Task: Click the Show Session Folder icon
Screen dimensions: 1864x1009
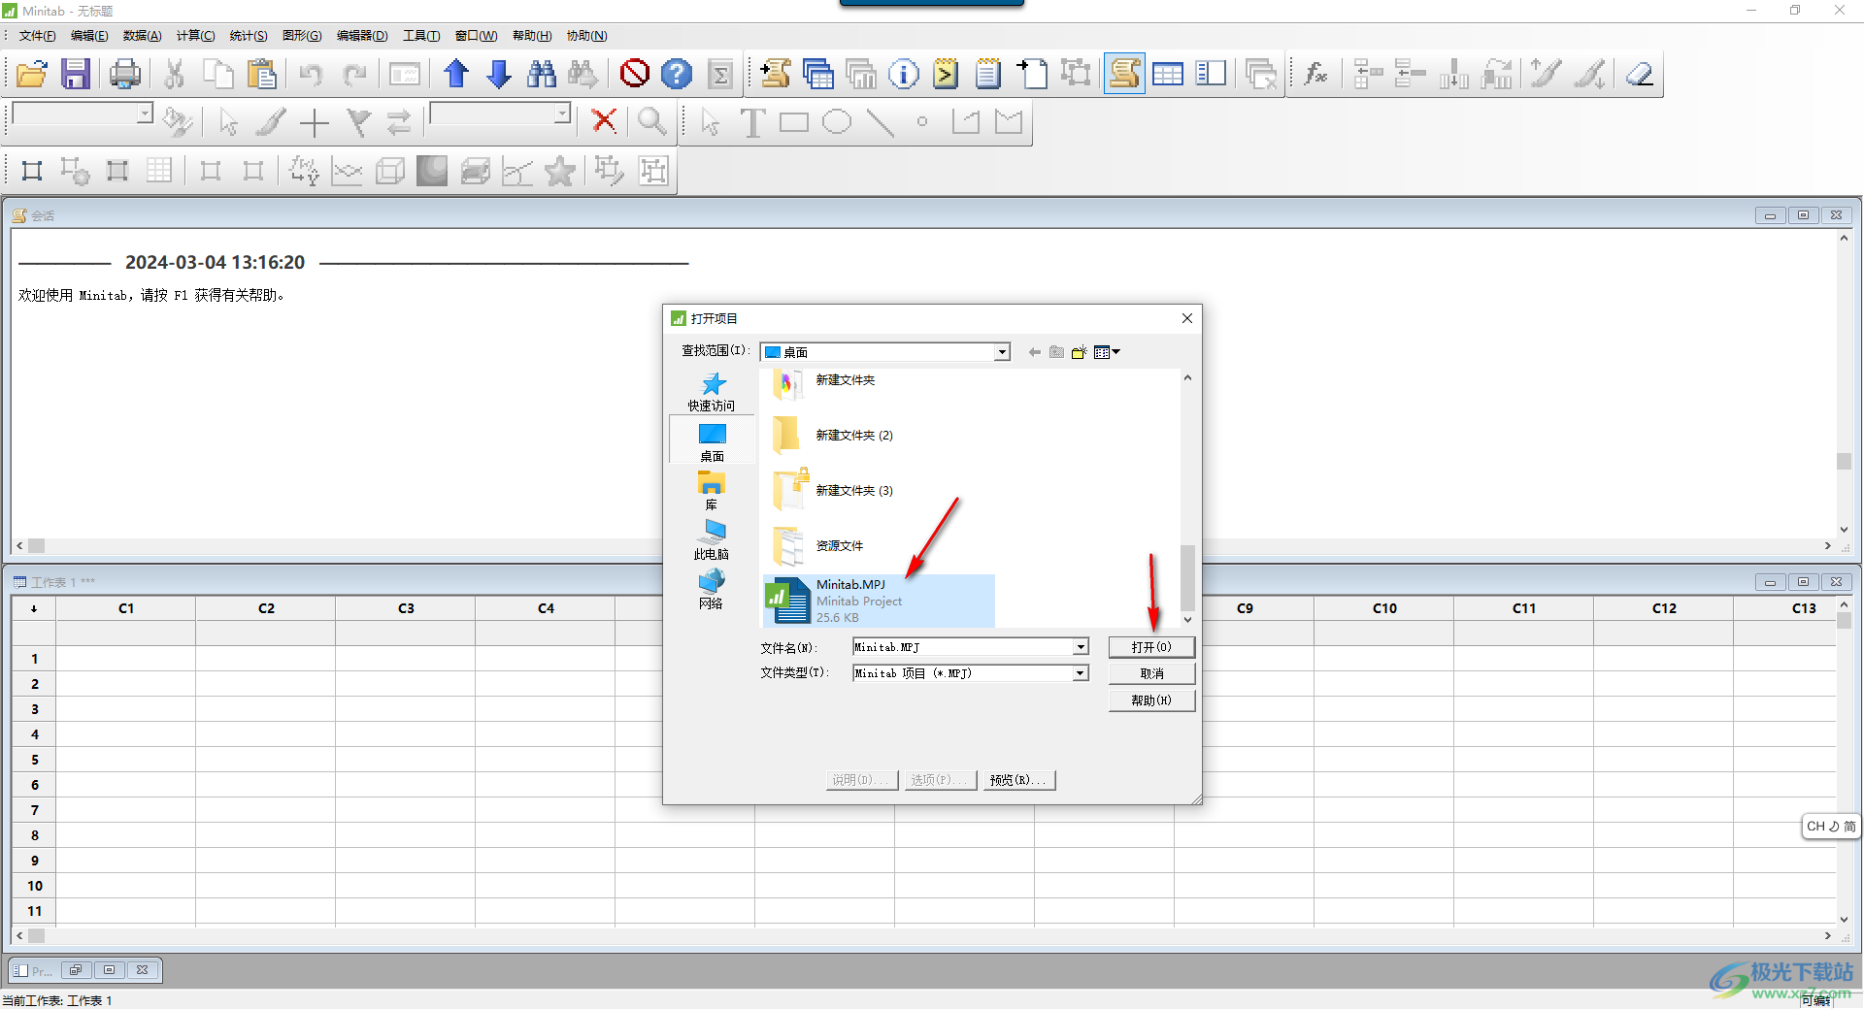Action: point(776,74)
